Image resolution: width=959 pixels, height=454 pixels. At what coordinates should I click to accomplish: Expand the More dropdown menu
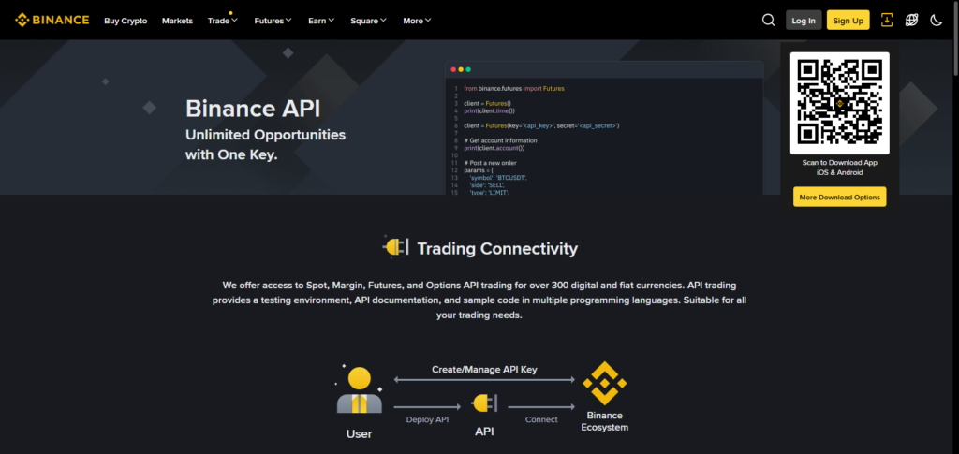[x=417, y=21]
